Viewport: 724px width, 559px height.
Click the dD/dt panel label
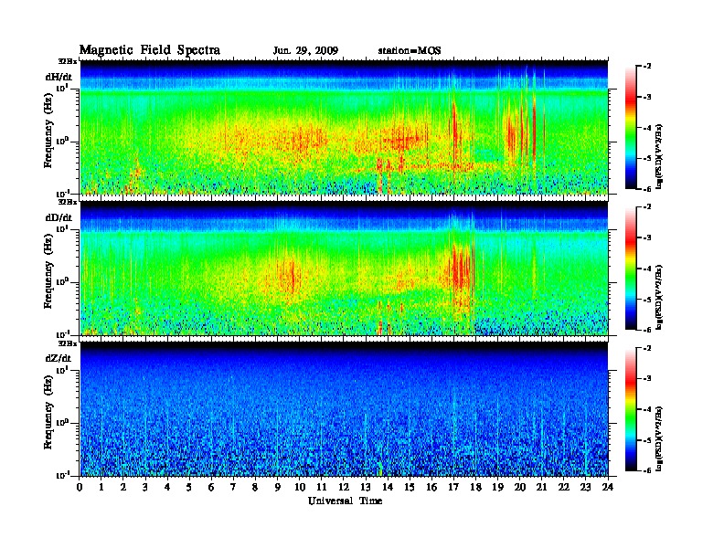59,217
